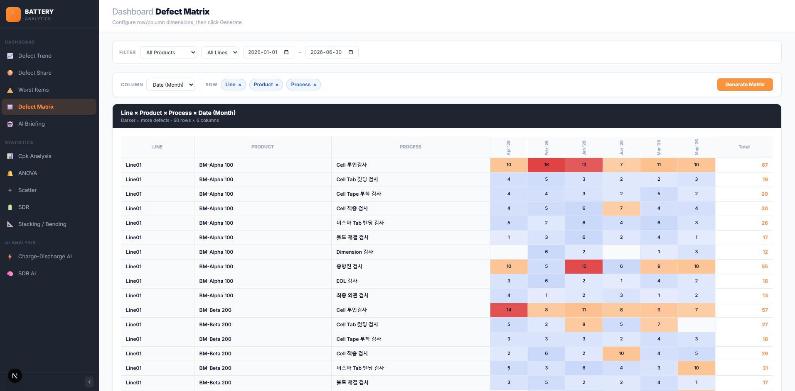Screen dimensions: 795x391
Task: Click the Total column header
Action: [744, 147]
